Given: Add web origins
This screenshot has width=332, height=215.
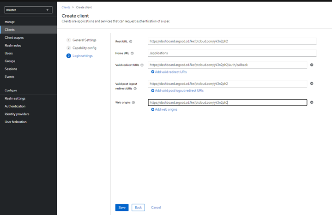Looking at the screenshot, I should [164, 109].
